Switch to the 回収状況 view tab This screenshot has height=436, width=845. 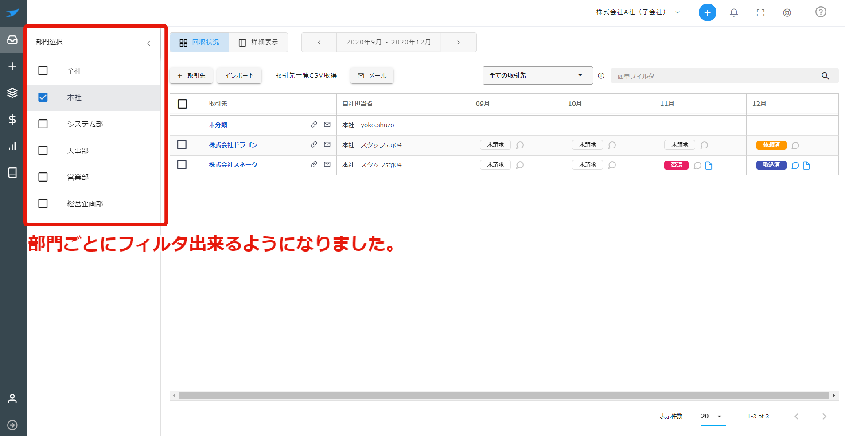click(x=199, y=43)
